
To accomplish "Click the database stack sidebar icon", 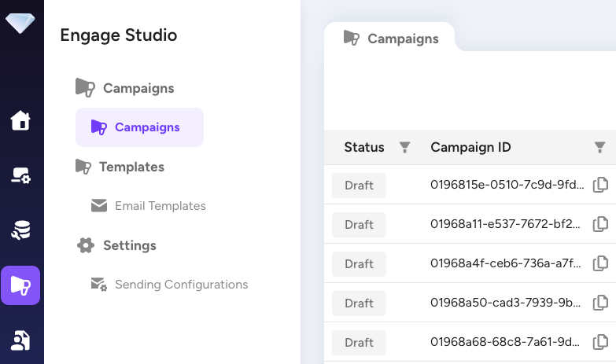I will point(20,230).
